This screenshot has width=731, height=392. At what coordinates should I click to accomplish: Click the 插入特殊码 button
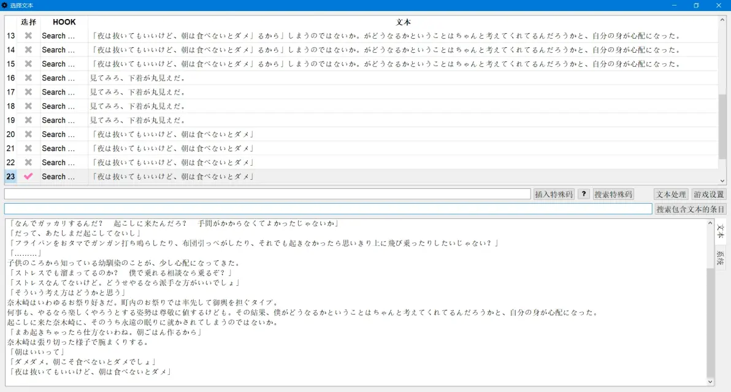[x=553, y=194]
